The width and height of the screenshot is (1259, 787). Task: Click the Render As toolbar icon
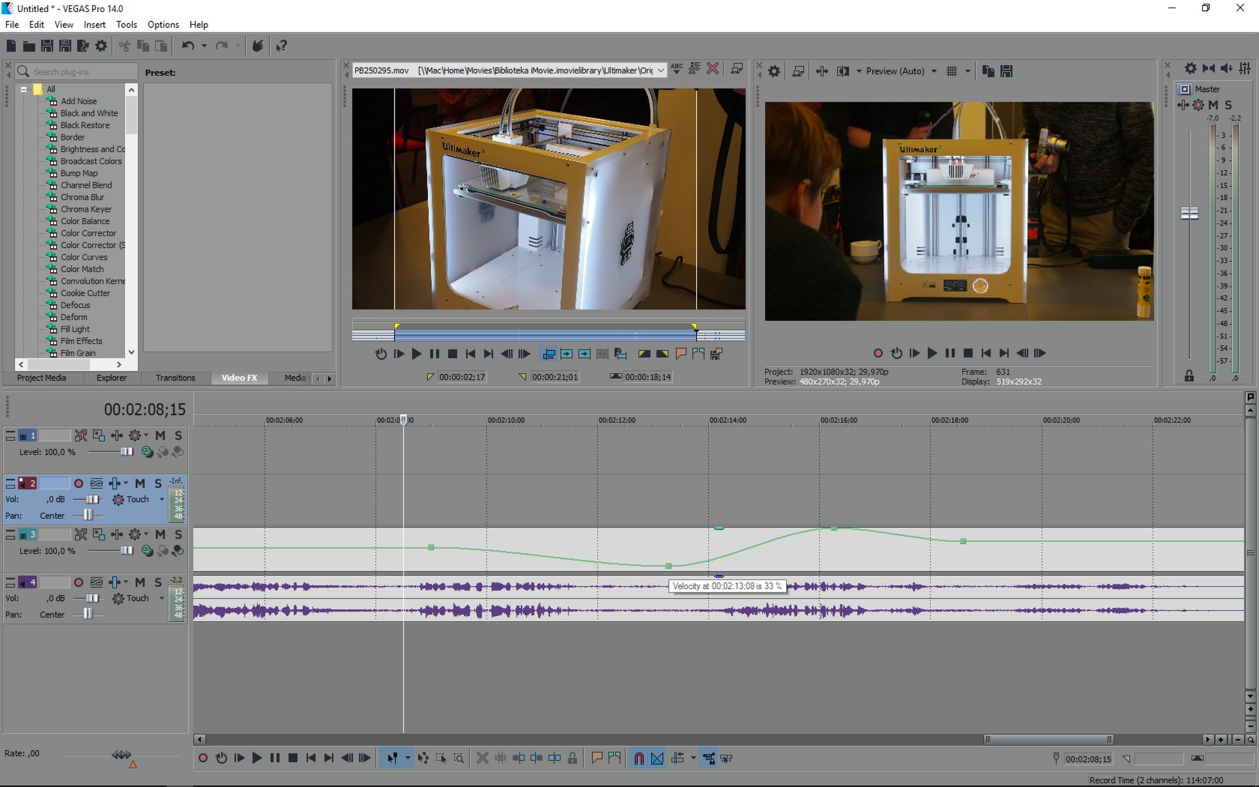click(x=83, y=46)
